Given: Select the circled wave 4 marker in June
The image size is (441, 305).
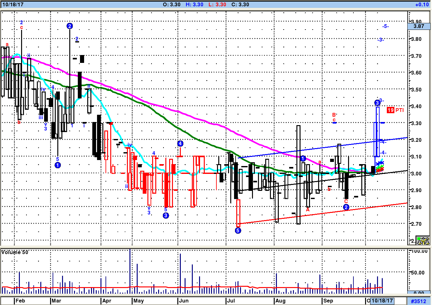Looking at the screenshot, I should point(180,144).
